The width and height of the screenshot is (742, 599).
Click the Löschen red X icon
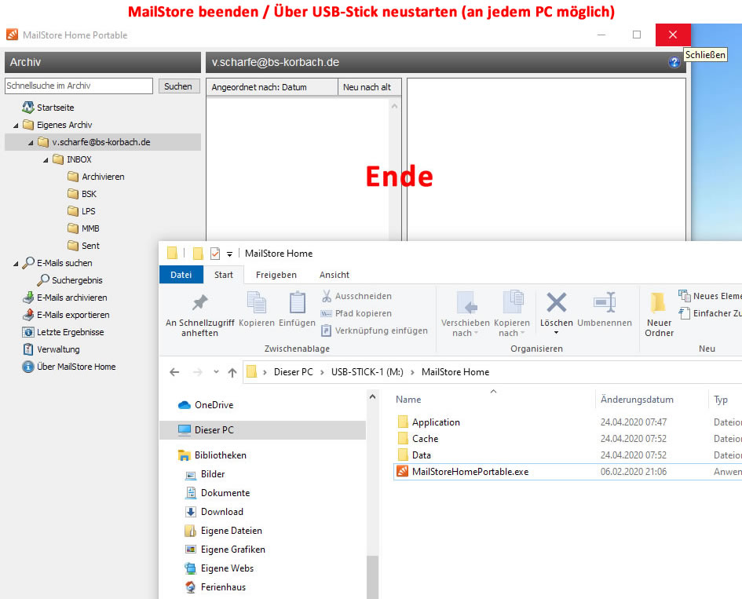(556, 302)
